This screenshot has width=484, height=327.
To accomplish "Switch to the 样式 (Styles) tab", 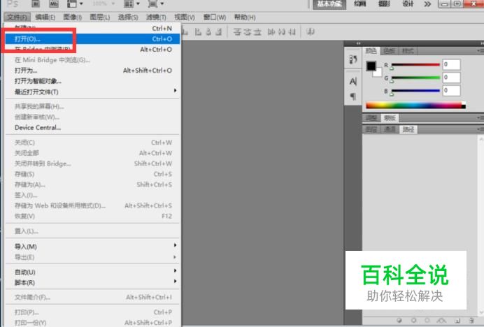I will [408, 51].
